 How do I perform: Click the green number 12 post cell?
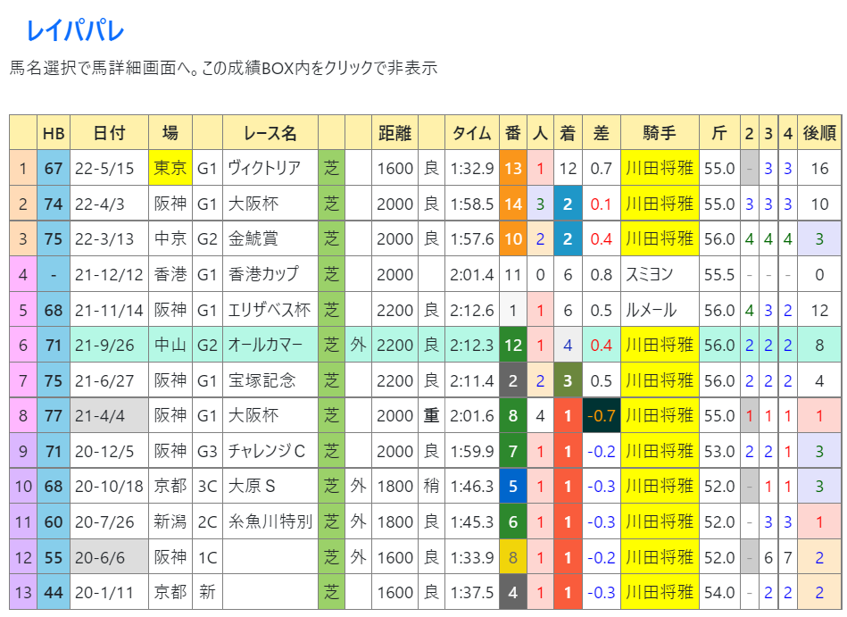[x=513, y=345]
